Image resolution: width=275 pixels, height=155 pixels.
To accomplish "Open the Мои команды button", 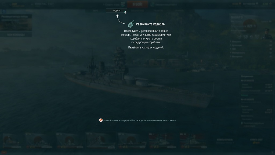I will [16, 35].
